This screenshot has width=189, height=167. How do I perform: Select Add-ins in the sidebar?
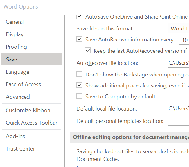(x=15, y=136)
